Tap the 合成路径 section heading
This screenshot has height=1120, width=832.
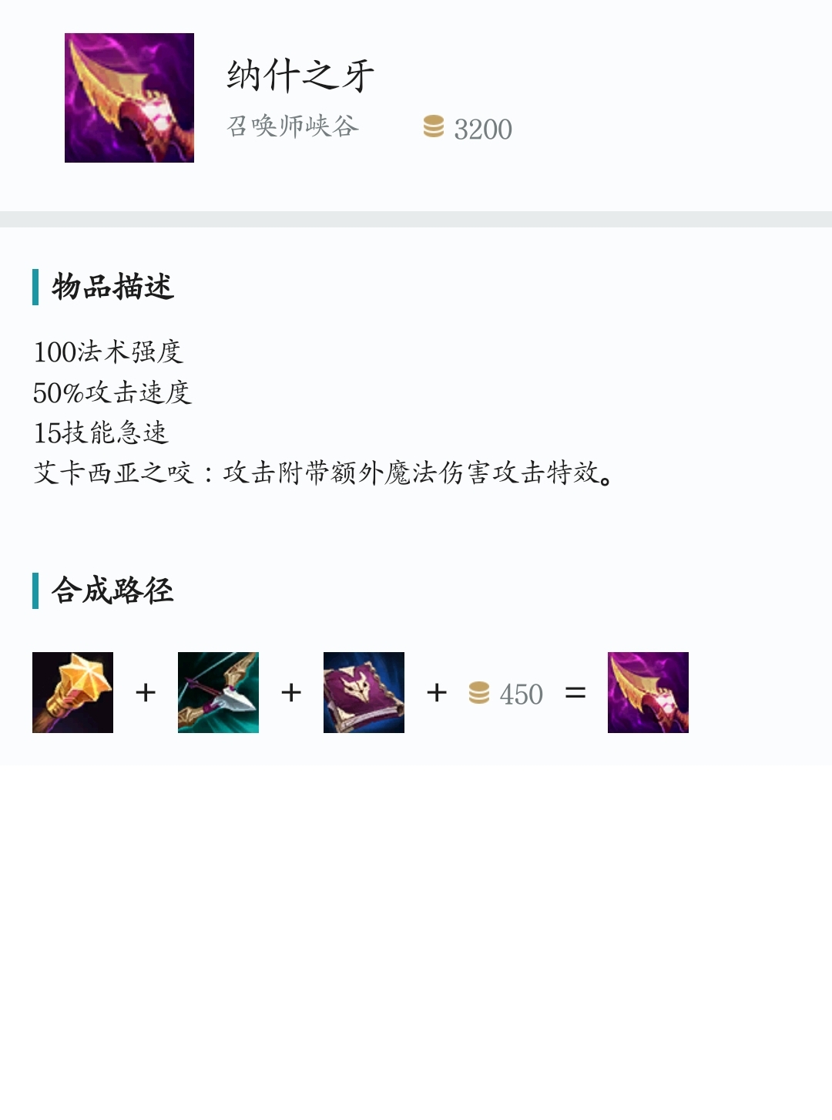(112, 590)
